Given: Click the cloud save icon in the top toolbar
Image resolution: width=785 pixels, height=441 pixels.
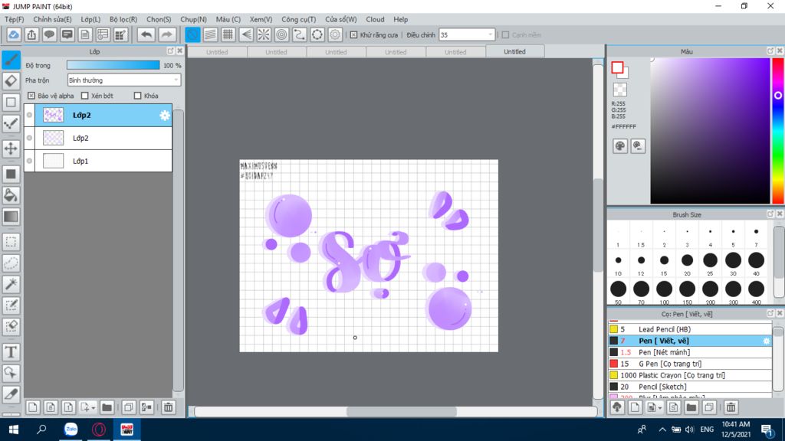Looking at the screenshot, I should [14, 34].
